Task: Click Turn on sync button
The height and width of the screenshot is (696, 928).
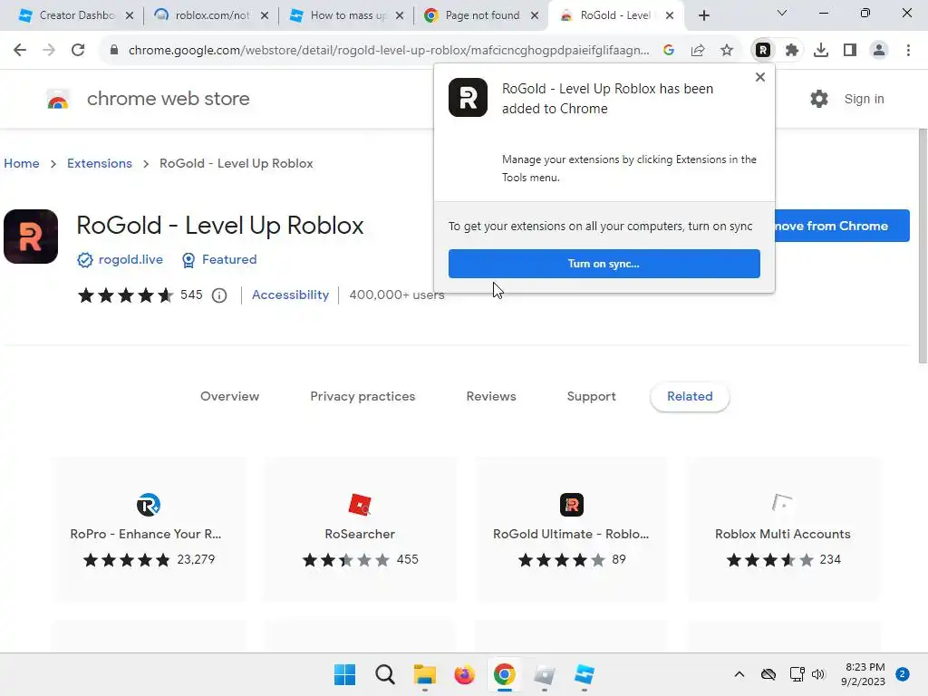Action: [x=604, y=264]
